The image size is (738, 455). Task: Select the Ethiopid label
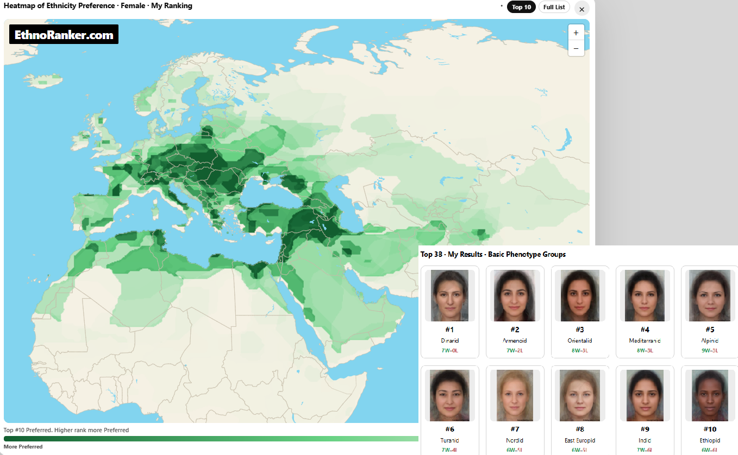710,440
